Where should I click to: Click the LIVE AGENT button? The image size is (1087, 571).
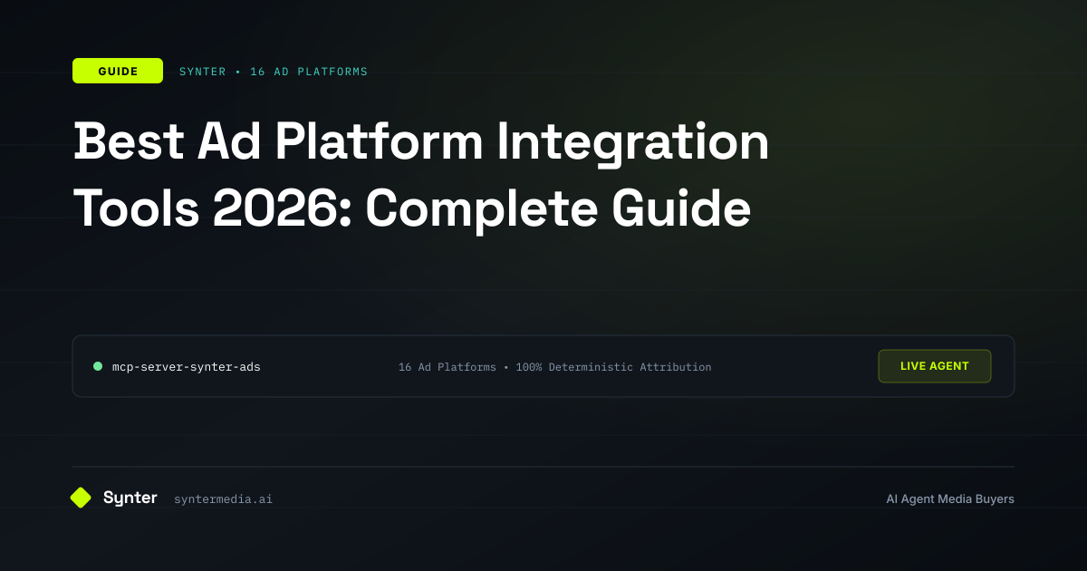coord(935,366)
